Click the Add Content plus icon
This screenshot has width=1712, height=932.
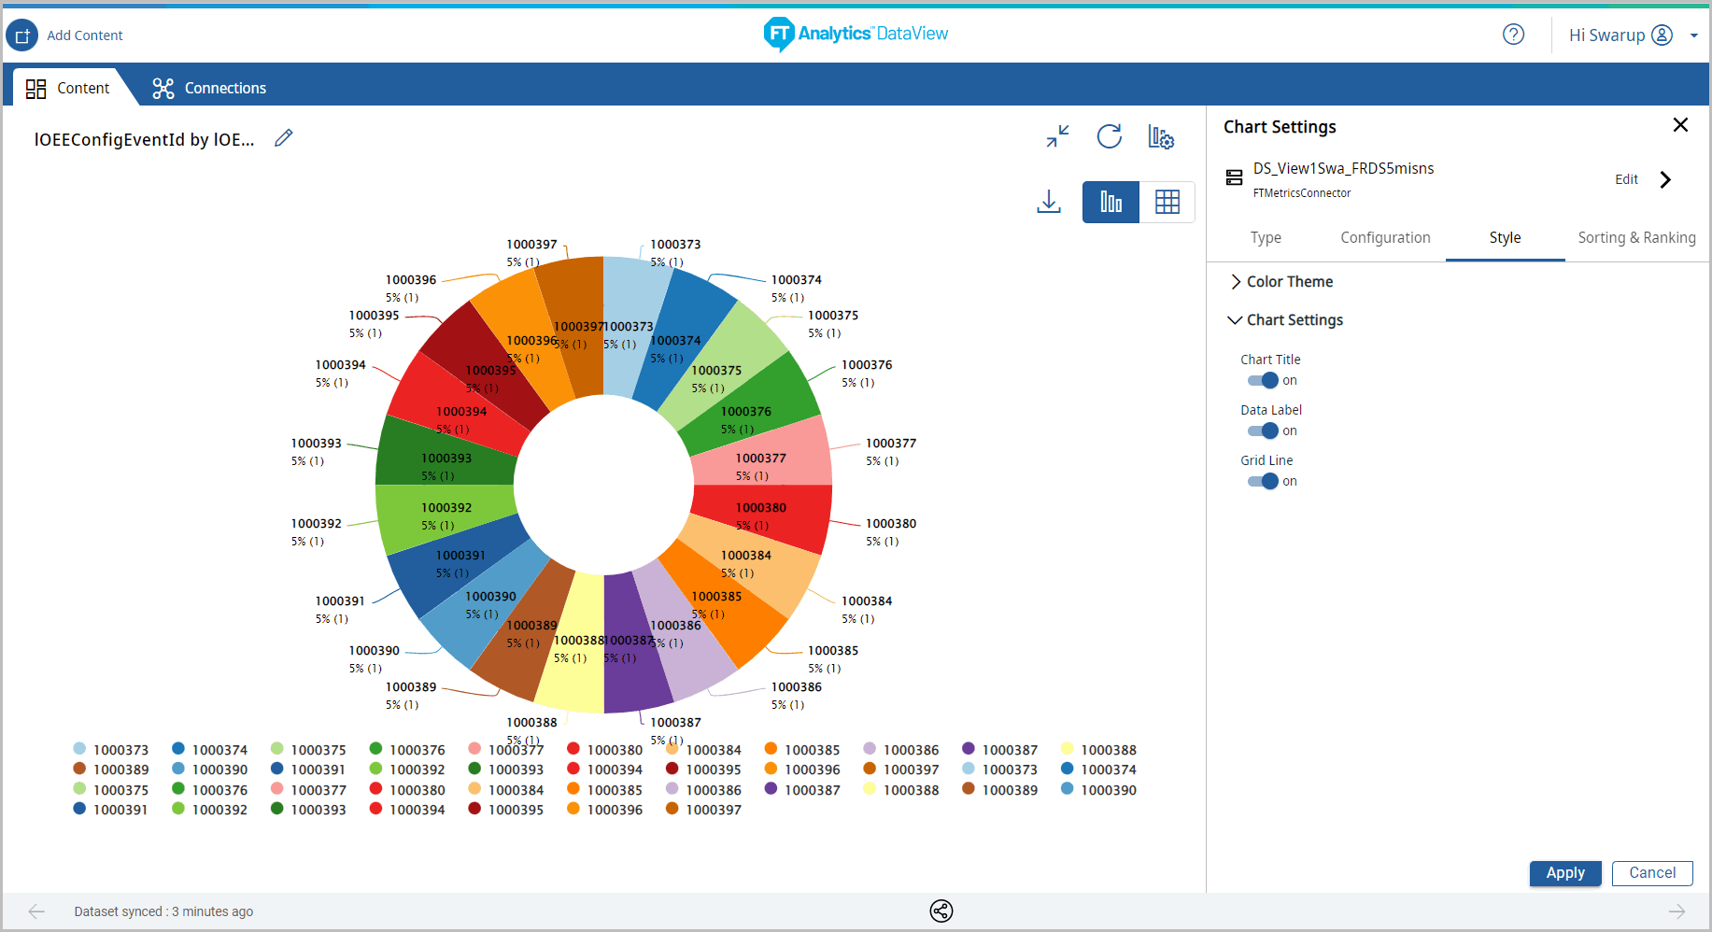[22, 35]
